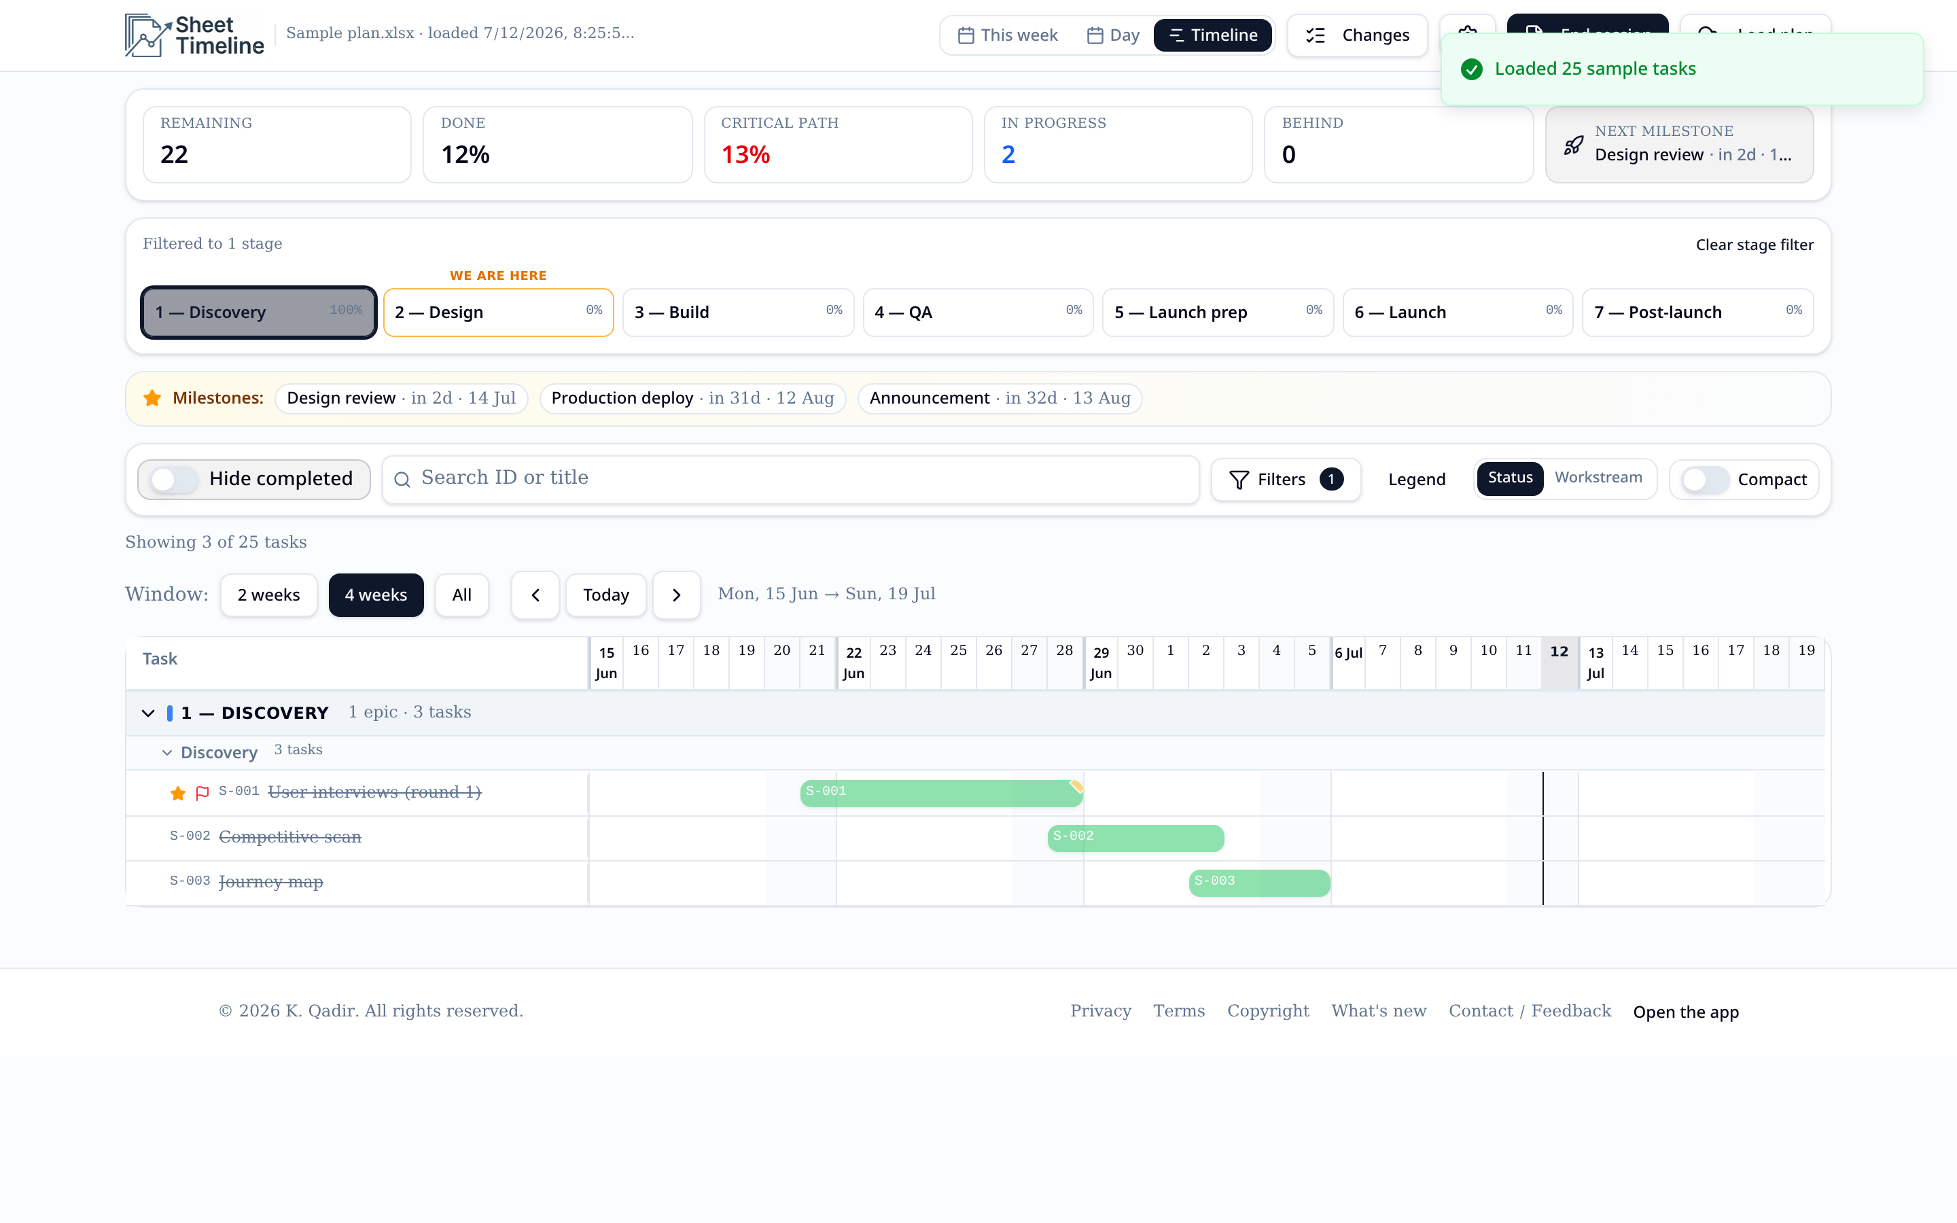Set window to 2 weeks
The height and width of the screenshot is (1223, 1957).
268,595
